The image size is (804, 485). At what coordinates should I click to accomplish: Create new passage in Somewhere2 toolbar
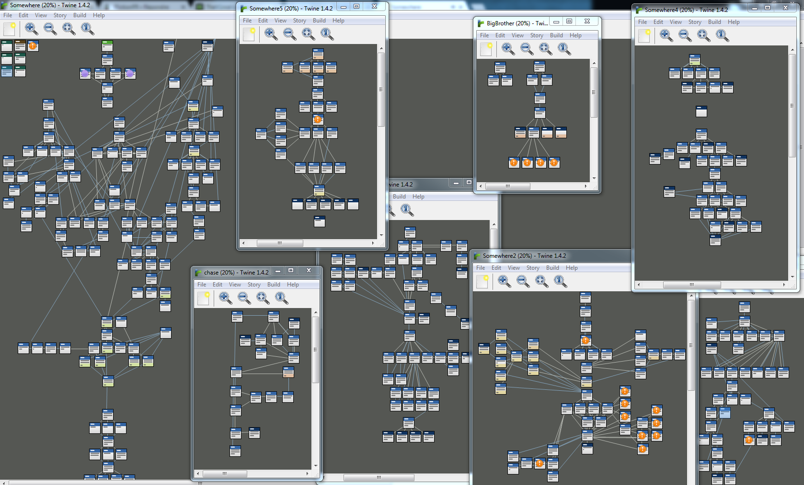482,282
